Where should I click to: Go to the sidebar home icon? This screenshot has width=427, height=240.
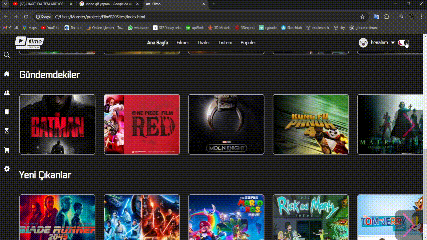pyautogui.click(x=7, y=74)
